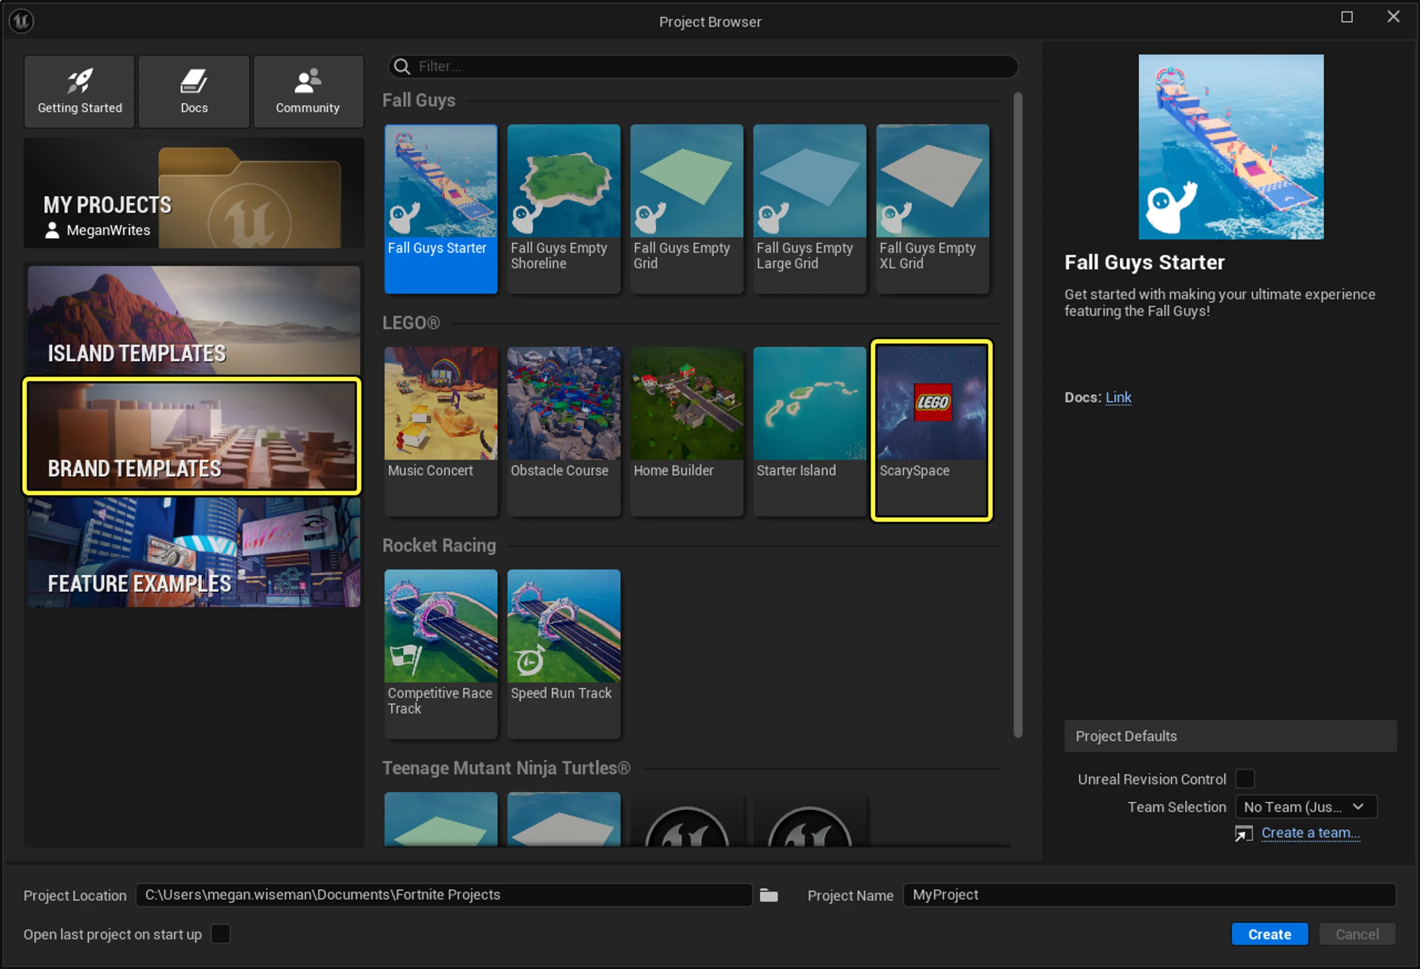Click the Cancel button
The height and width of the screenshot is (969, 1420).
pos(1357,934)
